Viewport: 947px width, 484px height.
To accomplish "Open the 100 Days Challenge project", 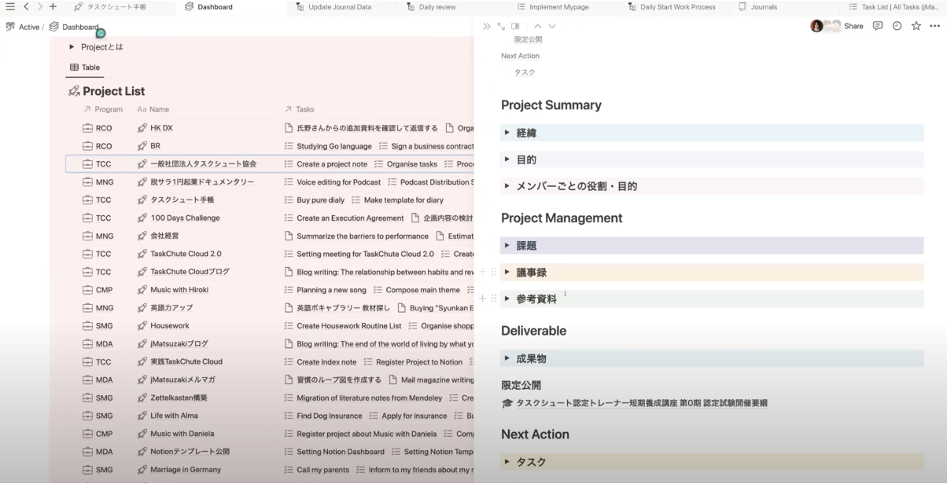I will (185, 218).
